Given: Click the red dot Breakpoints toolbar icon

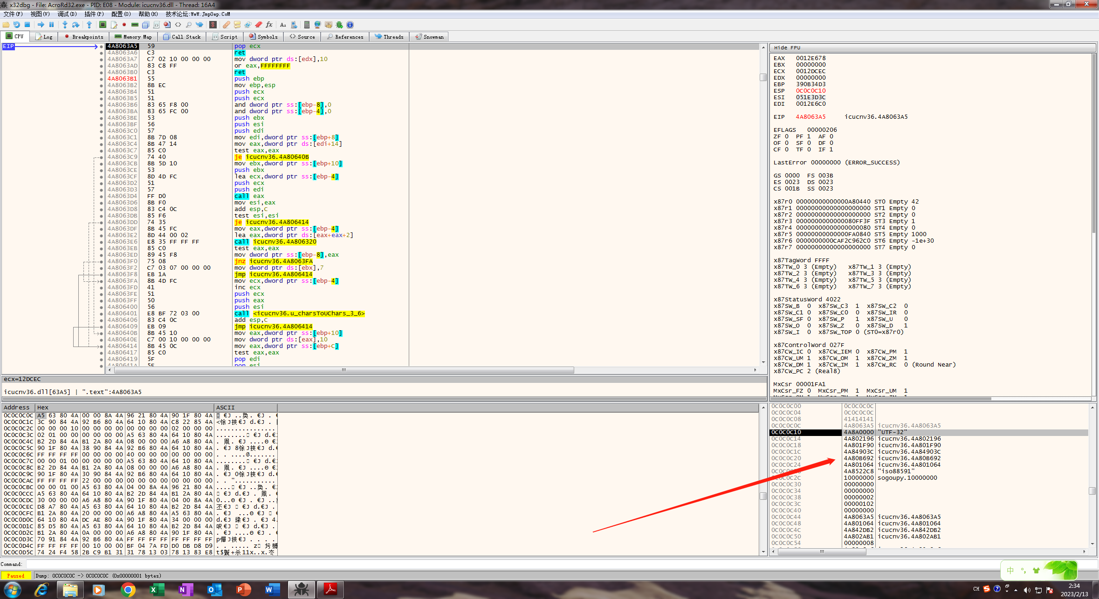Looking at the screenshot, I should 124,25.
